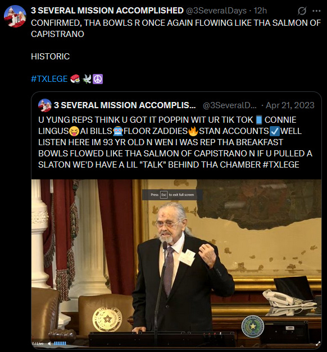This screenshot has width=327, height=352.
Task: Click the purple peace symbol emoji
Action: click(98, 79)
